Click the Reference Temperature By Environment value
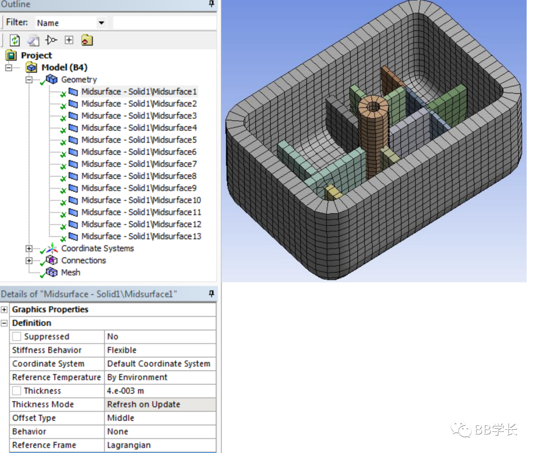Viewport: 535px width, 453px height. click(160, 377)
